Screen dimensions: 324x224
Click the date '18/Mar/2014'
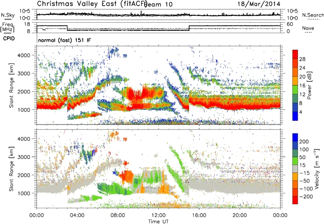[x=259, y=4]
